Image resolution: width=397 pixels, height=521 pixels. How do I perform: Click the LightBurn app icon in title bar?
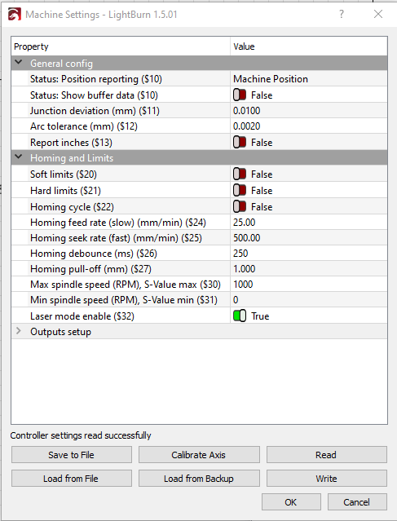click(15, 15)
